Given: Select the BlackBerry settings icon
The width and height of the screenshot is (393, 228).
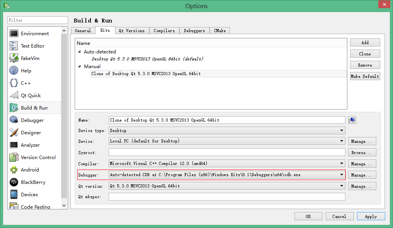Looking at the screenshot, I should (x=13, y=182).
